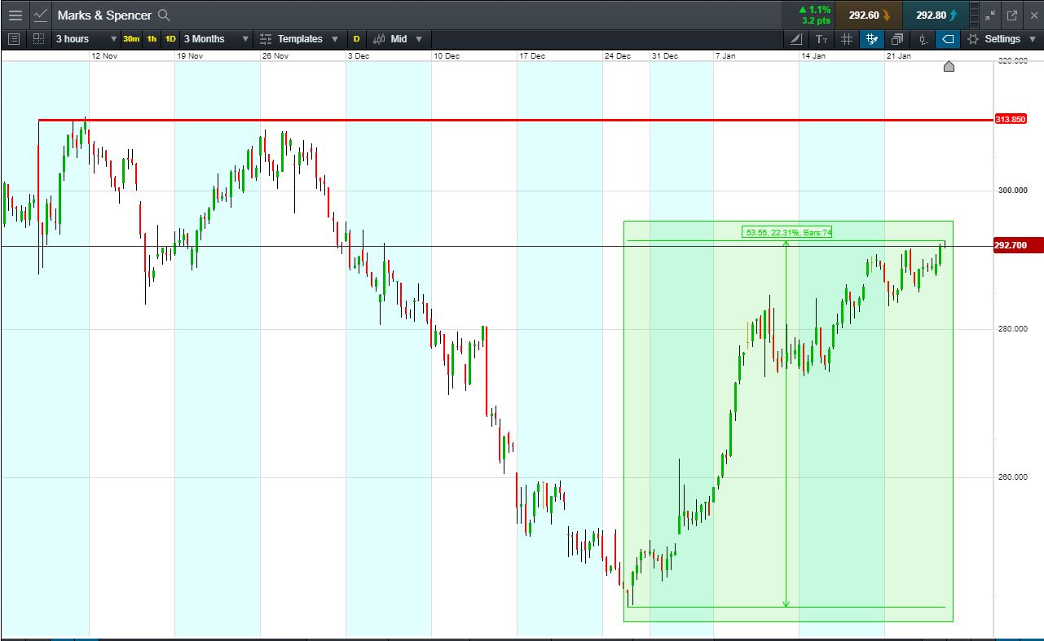Click the 12 Nov date label
The image size is (1044, 641).
pyautogui.click(x=104, y=55)
